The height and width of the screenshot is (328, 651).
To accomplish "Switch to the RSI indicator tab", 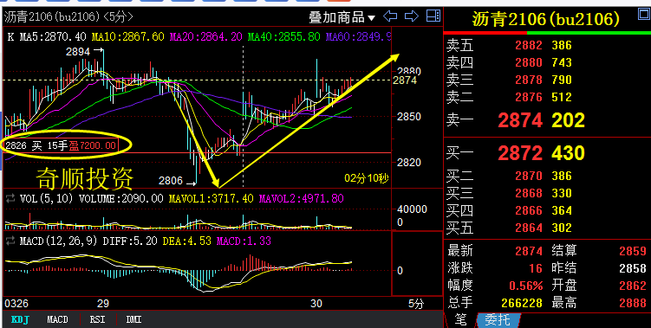I will point(97,319).
